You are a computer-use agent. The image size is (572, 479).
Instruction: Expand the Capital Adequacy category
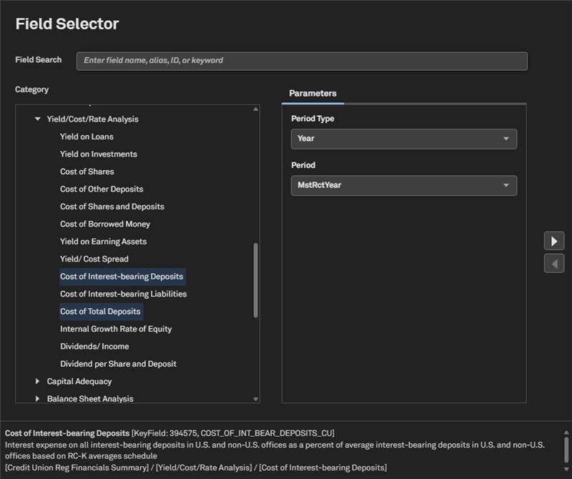coord(38,382)
